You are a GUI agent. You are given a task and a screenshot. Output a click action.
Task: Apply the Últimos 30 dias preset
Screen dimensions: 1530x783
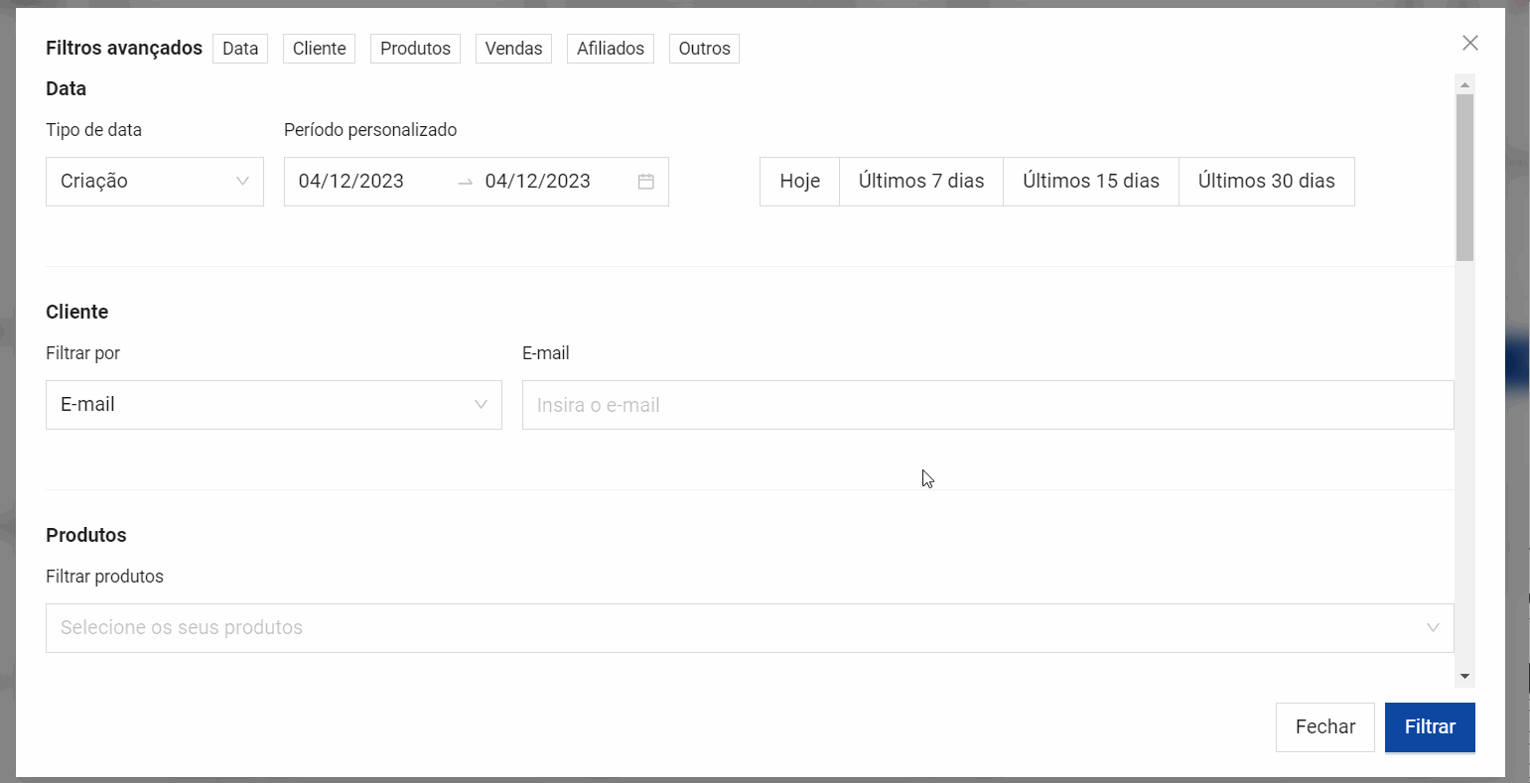1266,182
